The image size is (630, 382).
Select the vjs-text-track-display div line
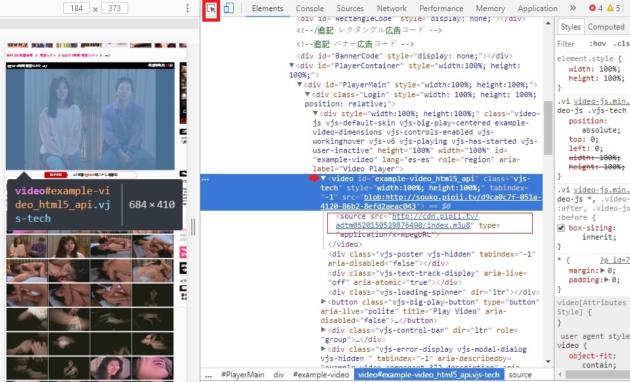click(427, 278)
